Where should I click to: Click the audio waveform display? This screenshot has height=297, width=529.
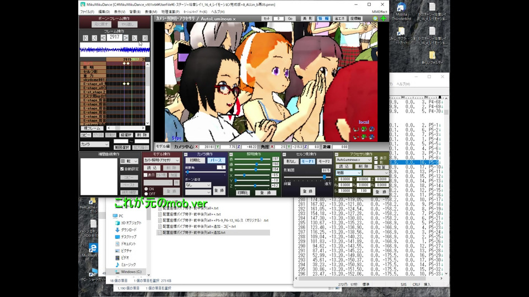[115, 50]
